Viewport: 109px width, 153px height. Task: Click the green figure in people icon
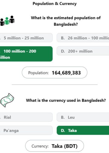[x=7, y=21]
